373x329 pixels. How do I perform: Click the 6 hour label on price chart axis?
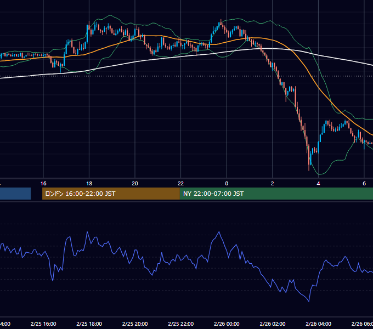point(364,184)
